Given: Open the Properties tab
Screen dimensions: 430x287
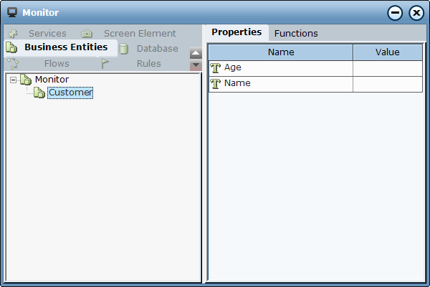Looking at the screenshot, I should pyautogui.click(x=236, y=32).
